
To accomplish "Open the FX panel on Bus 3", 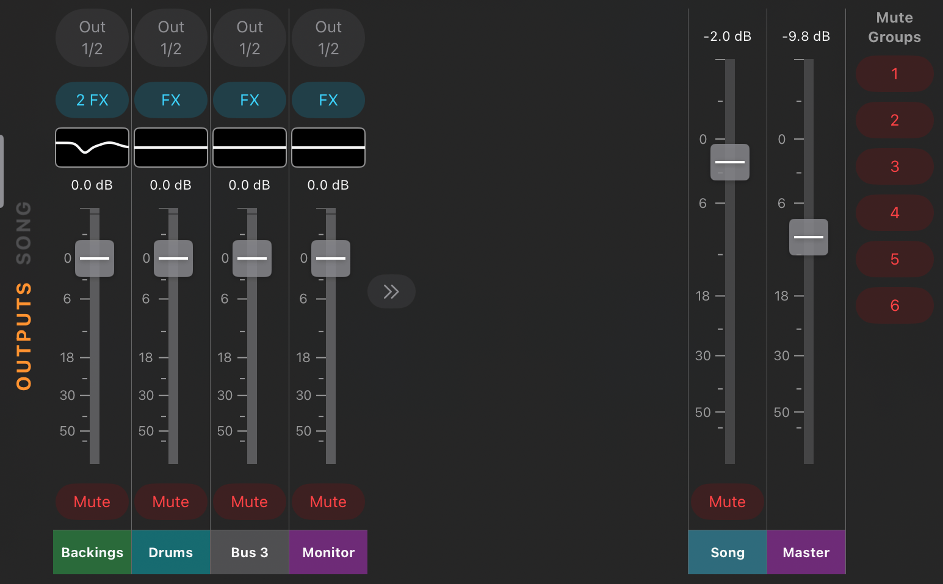I will [249, 100].
